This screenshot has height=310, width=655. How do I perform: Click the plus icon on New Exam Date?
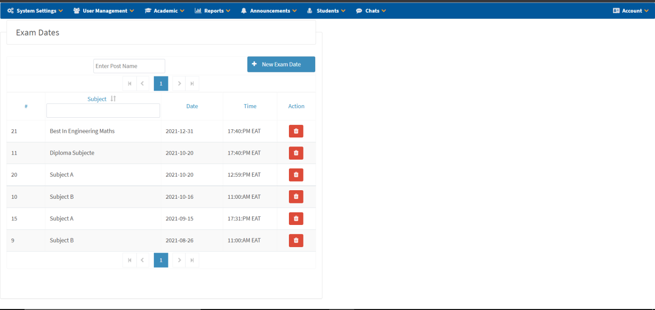pyautogui.click(x=254, y=64)
